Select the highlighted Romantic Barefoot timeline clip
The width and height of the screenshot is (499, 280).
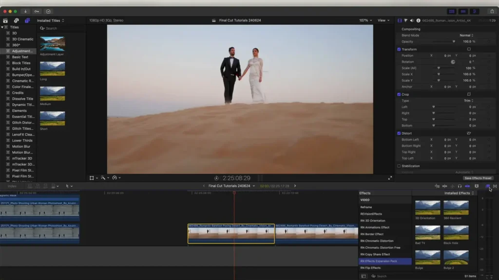tap(231, 234)
